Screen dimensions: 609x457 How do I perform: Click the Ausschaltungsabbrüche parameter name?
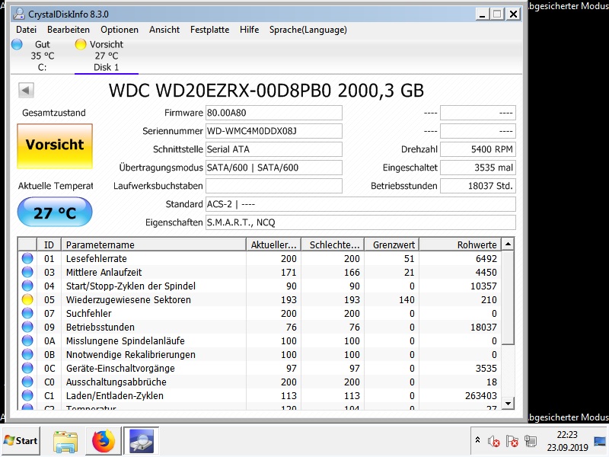click(x=116, y=382)
